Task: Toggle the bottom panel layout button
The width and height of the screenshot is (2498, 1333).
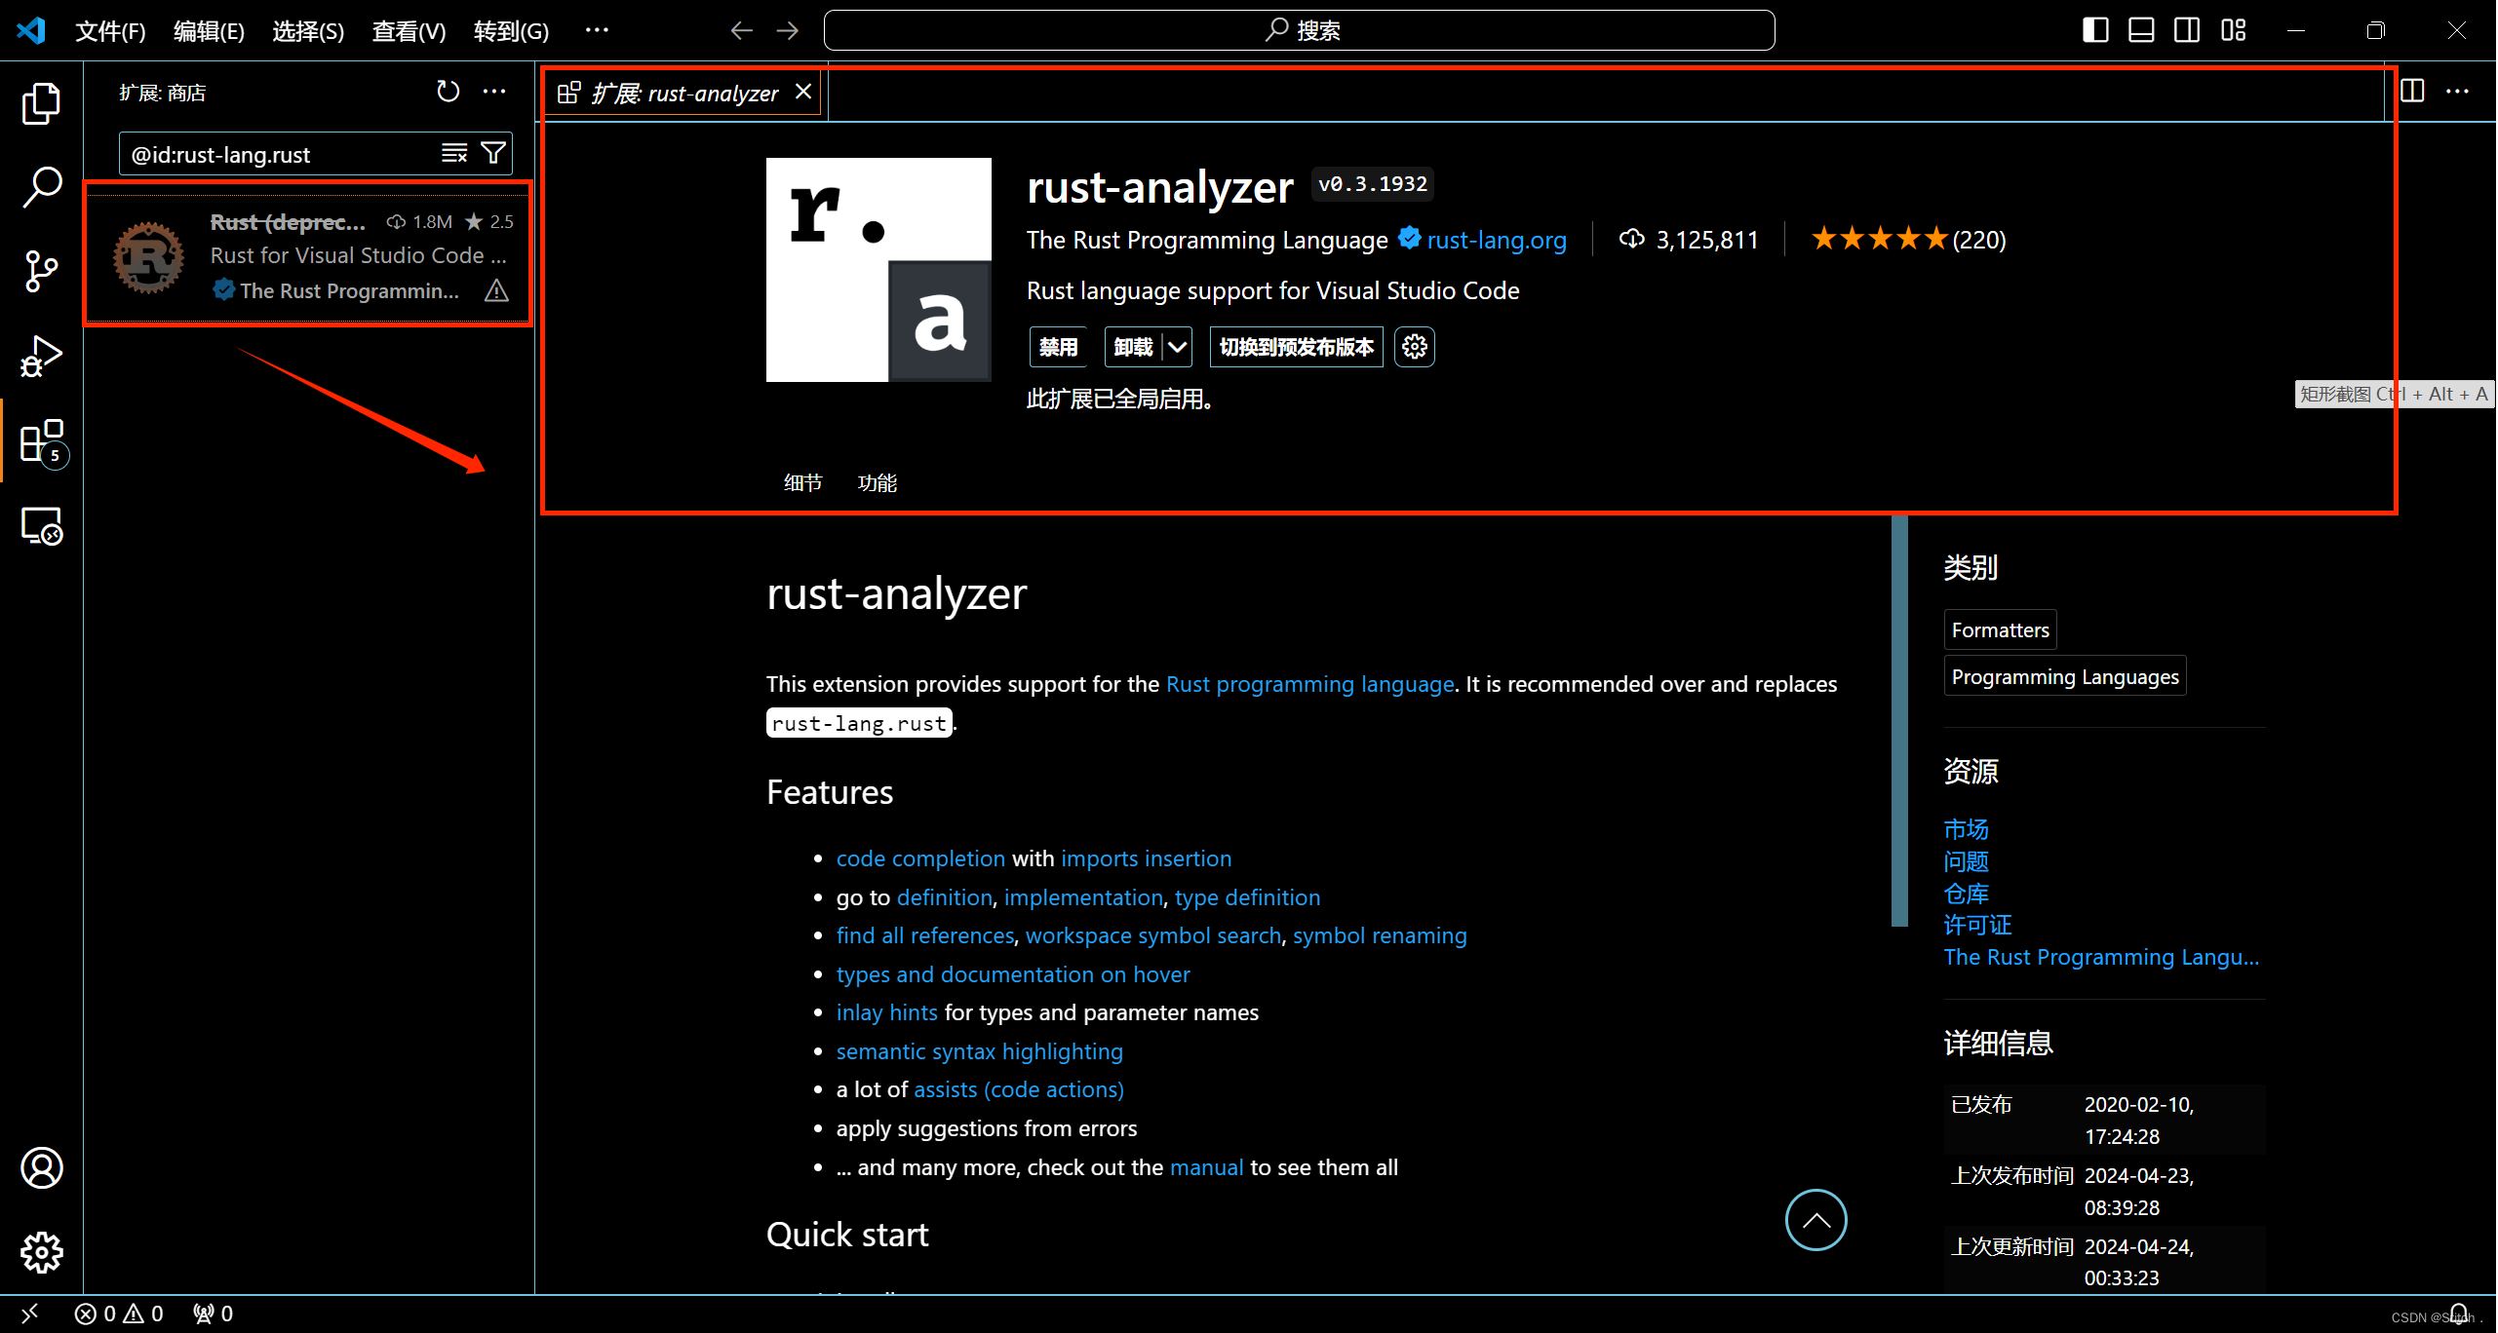Action: pyautogui.click(x=2141, y=30)
